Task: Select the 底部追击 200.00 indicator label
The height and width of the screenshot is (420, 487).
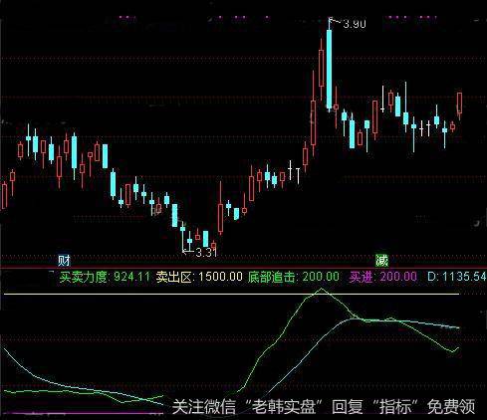Action: 294,277
